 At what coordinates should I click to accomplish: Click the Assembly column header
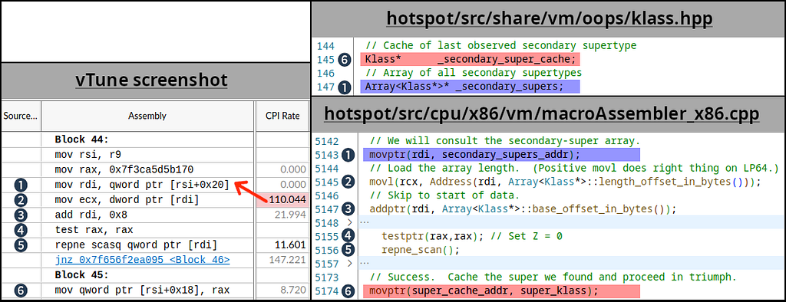coord(147,117)
